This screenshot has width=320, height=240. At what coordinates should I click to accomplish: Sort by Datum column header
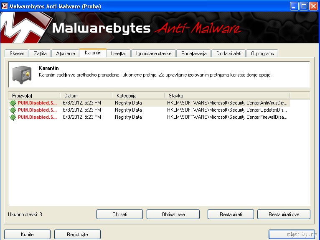point(86,96)
